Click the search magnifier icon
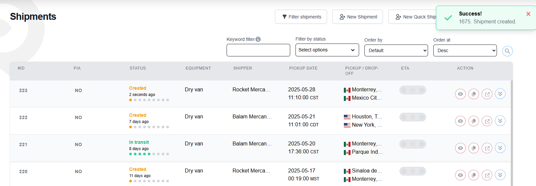 pyautogui.click(x=508, y=51)
